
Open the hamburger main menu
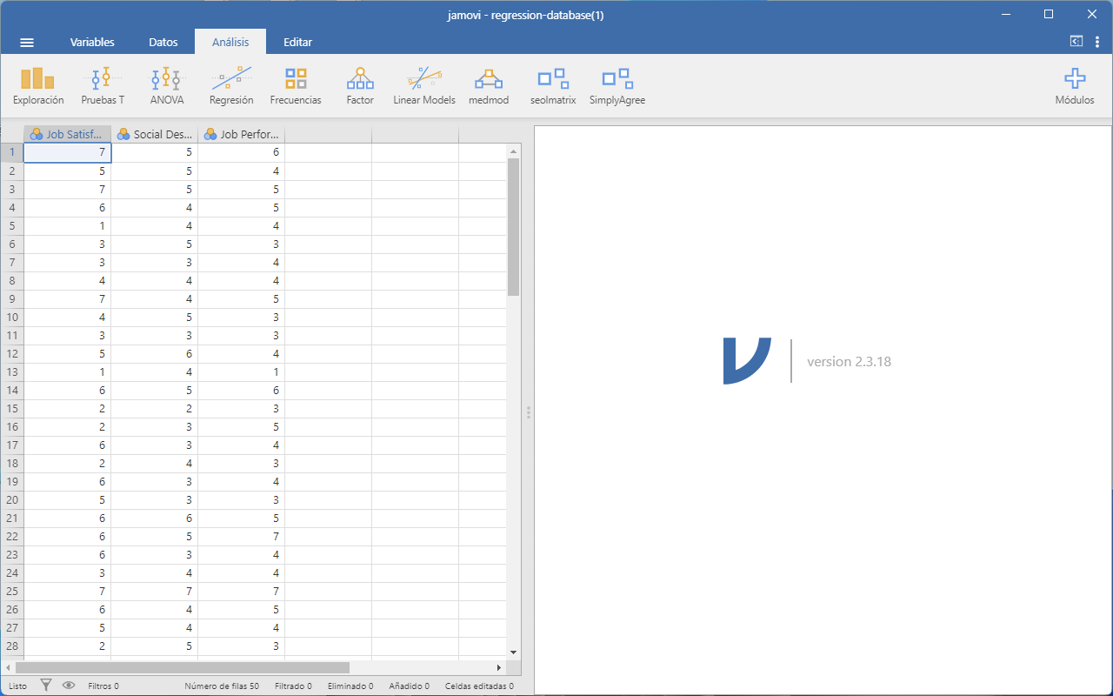tap(27, 42)
